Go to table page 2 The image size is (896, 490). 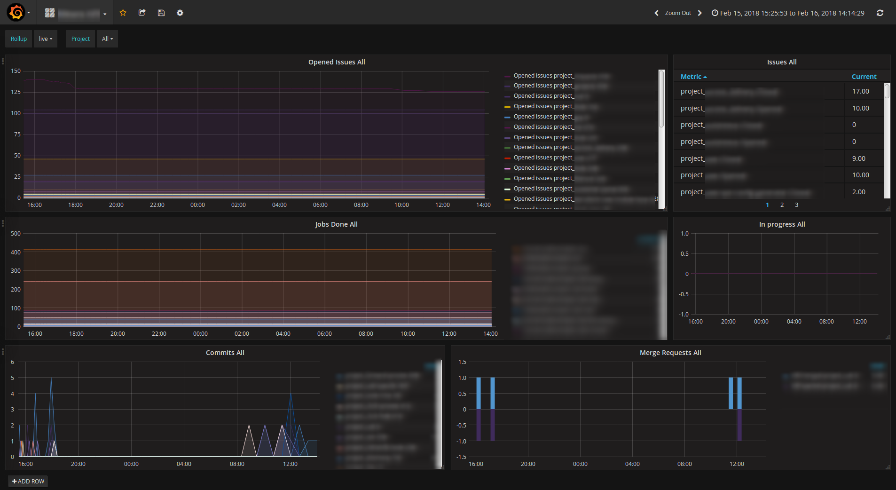(782, 205)
